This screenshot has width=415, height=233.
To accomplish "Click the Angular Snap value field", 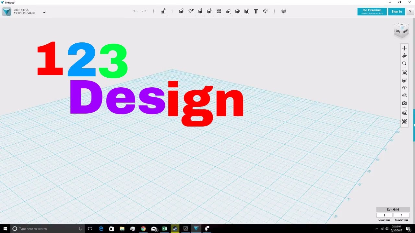I will [x=401, y=215].
